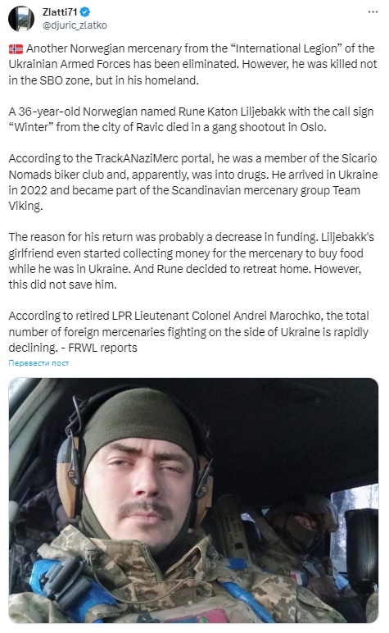Click the paragraph starting 'The reason for his return'
389x633 pixels.
[192, 261]
